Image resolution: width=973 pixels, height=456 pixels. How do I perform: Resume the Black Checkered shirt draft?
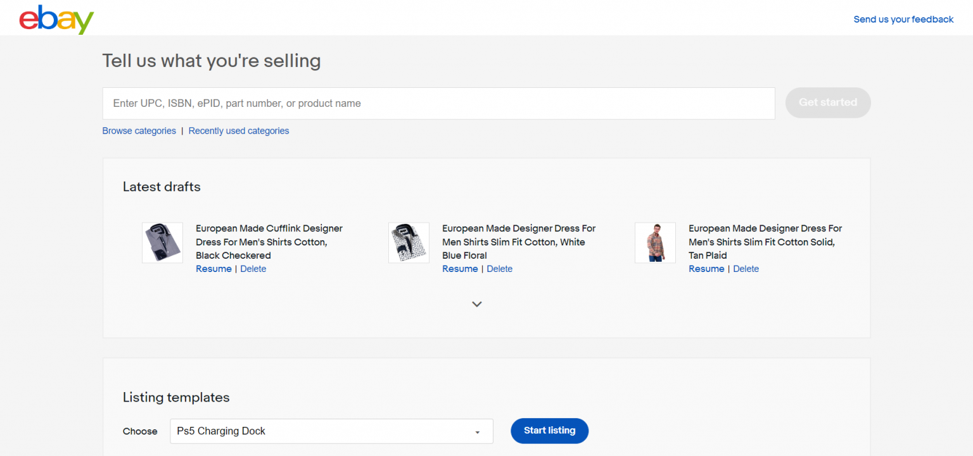213,269
